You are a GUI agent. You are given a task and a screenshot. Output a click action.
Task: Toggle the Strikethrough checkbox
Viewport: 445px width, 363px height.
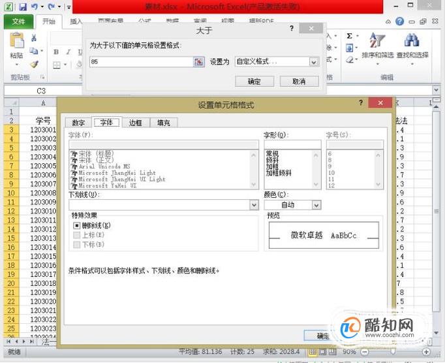pos(76,225)
